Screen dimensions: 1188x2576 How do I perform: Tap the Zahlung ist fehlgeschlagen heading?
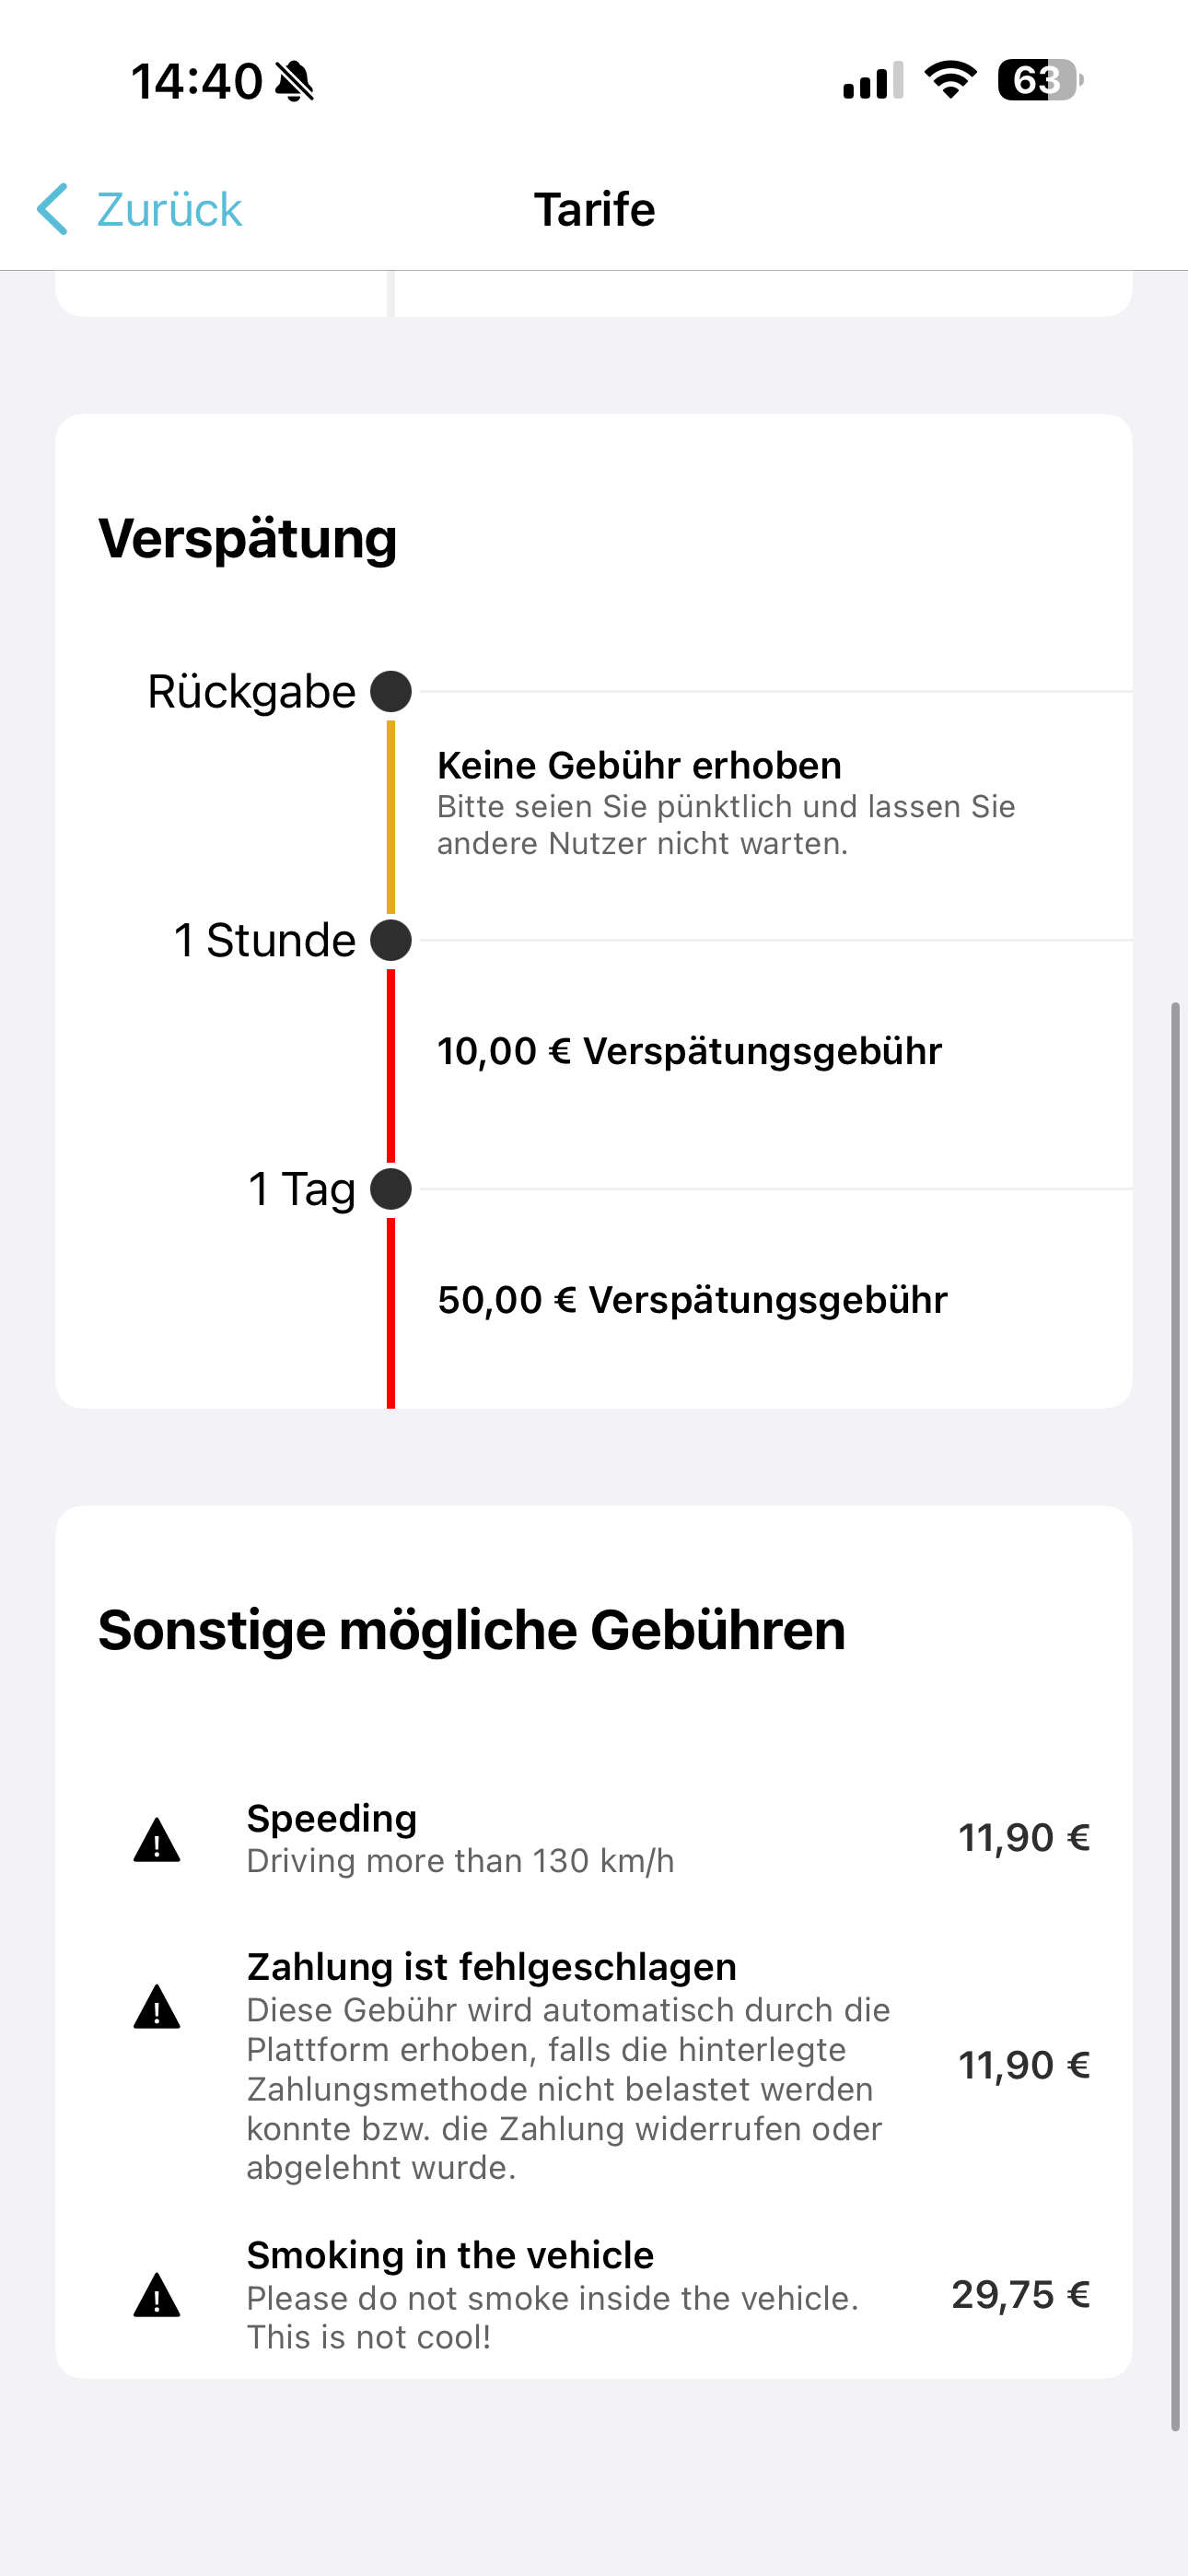[492, 1967]
